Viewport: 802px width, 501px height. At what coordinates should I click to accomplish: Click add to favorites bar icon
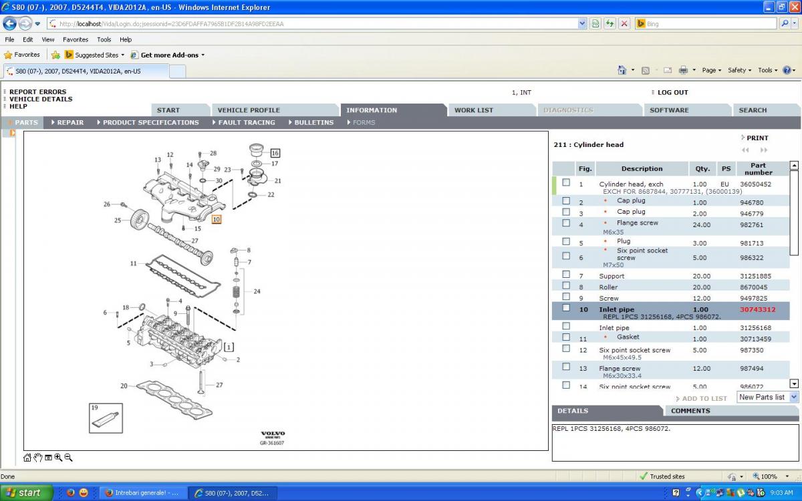[x=56, y=55]
